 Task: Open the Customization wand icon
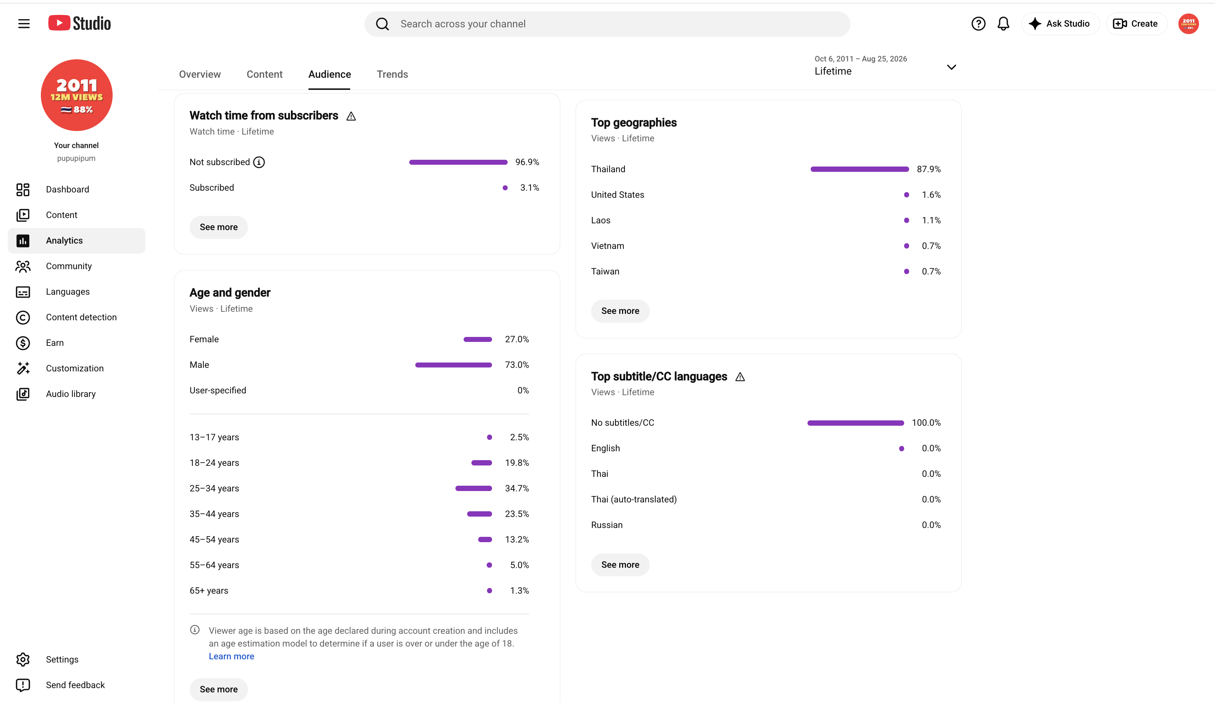[23, 369]
